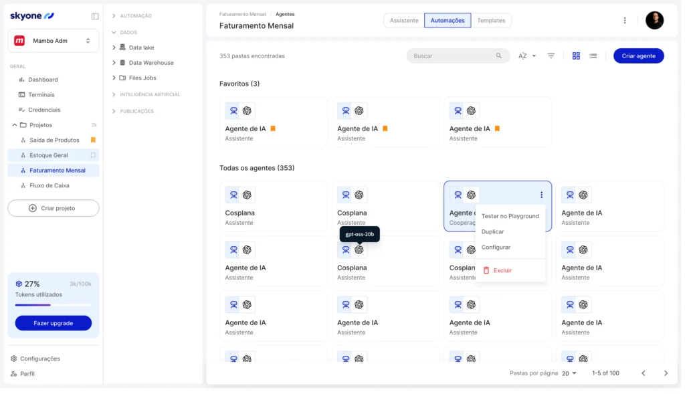
Task: Switch to grid view layout
Action: 576,56
